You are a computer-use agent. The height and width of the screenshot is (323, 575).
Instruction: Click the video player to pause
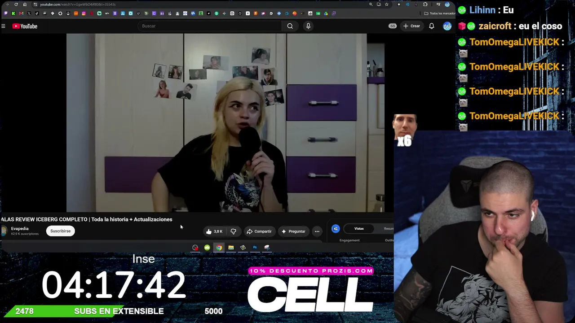coord(225,122)
